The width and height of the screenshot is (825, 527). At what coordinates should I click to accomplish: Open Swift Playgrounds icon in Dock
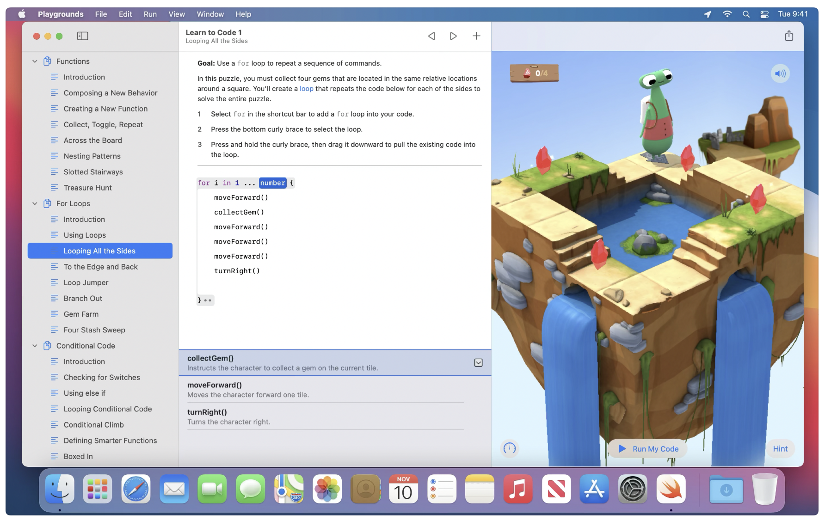671,489
